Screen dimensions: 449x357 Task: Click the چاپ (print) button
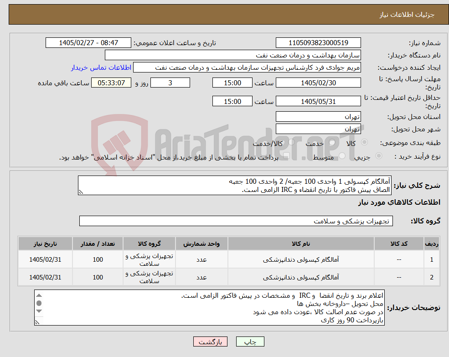(250, 341)
